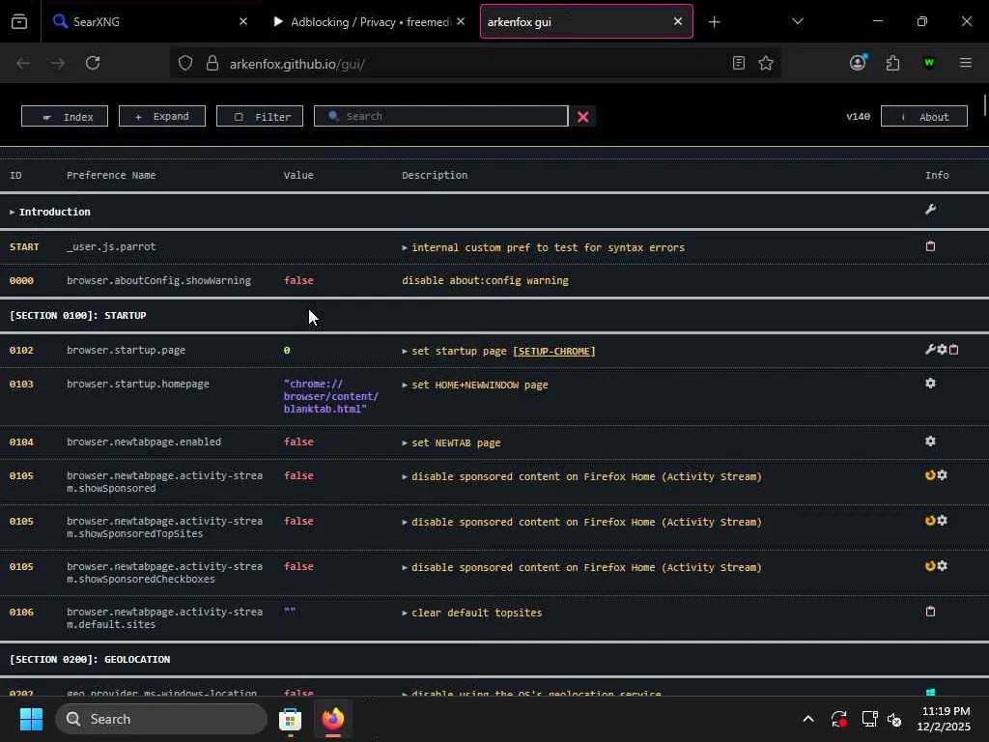Viewport: 989px width, 742px height.
Task: Click the gear icon in the browser.newtabpage.enabled row
Action: [930, 441]
